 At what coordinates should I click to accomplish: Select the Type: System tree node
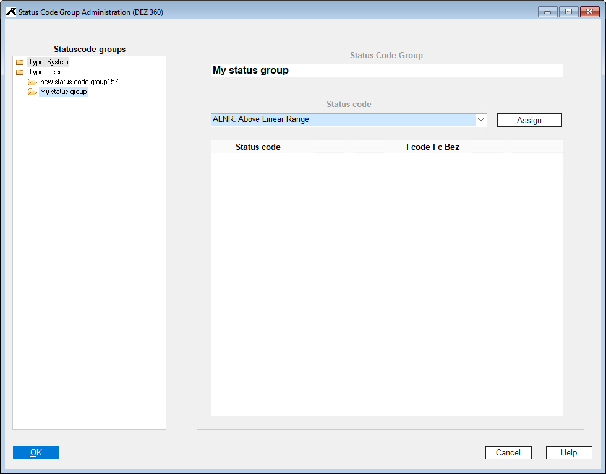click(x=48, y=62)
